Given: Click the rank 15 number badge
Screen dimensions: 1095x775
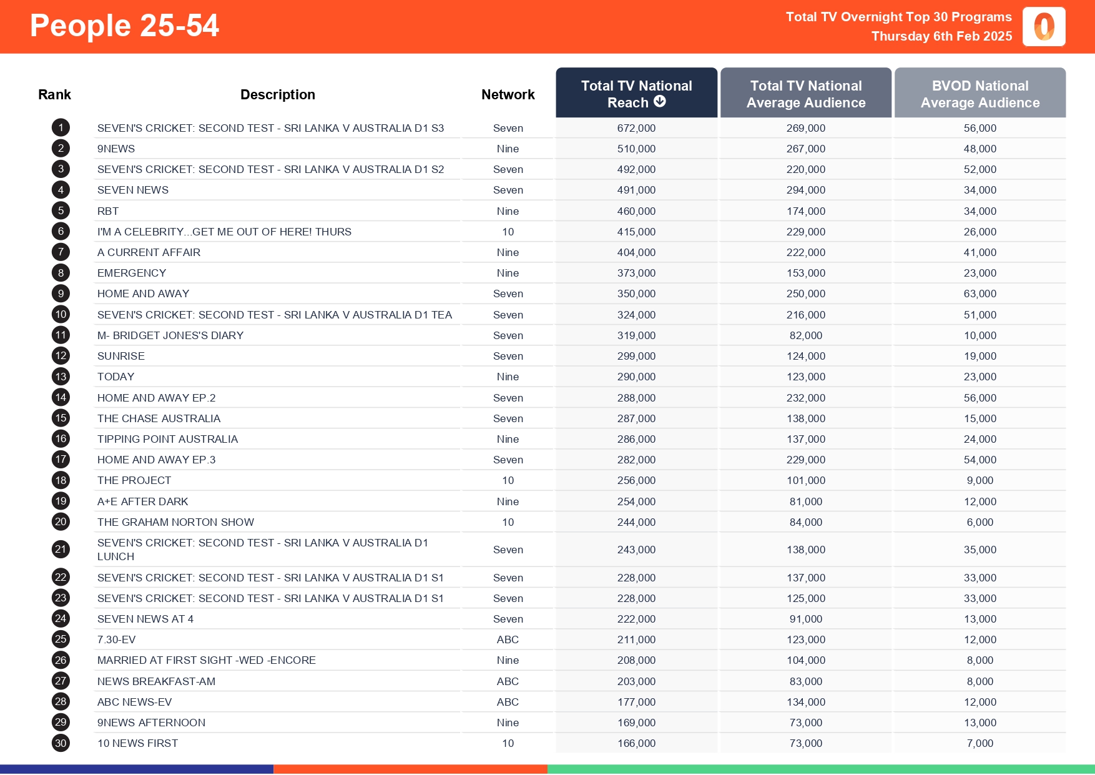Looking at the screenshot, I should (x=61, y=418).
